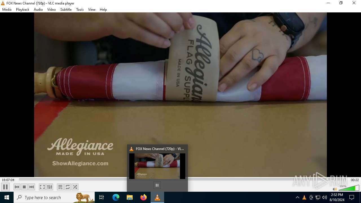Skip to the next media item

click(32, 187)
